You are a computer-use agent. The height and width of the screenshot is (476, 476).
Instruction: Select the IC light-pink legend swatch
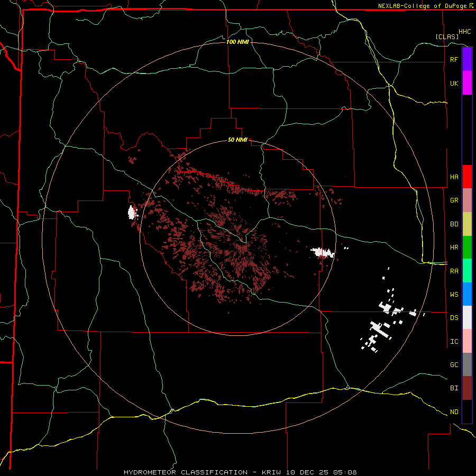[x=467, y=341]
